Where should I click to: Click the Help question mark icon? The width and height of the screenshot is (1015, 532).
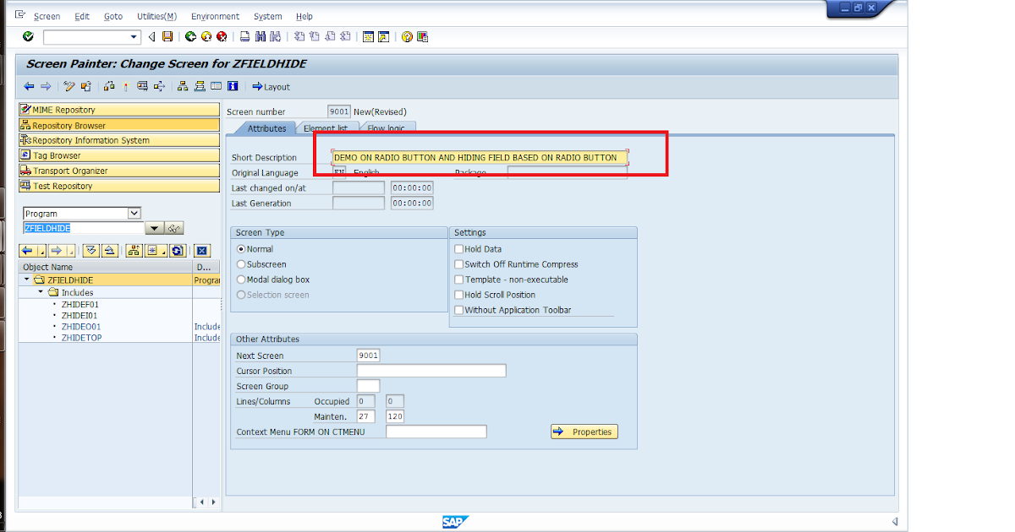click(x=407, y=36)
